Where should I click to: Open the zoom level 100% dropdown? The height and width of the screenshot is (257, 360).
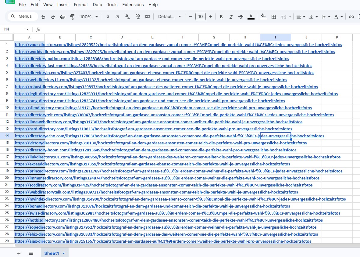point(89,17)
